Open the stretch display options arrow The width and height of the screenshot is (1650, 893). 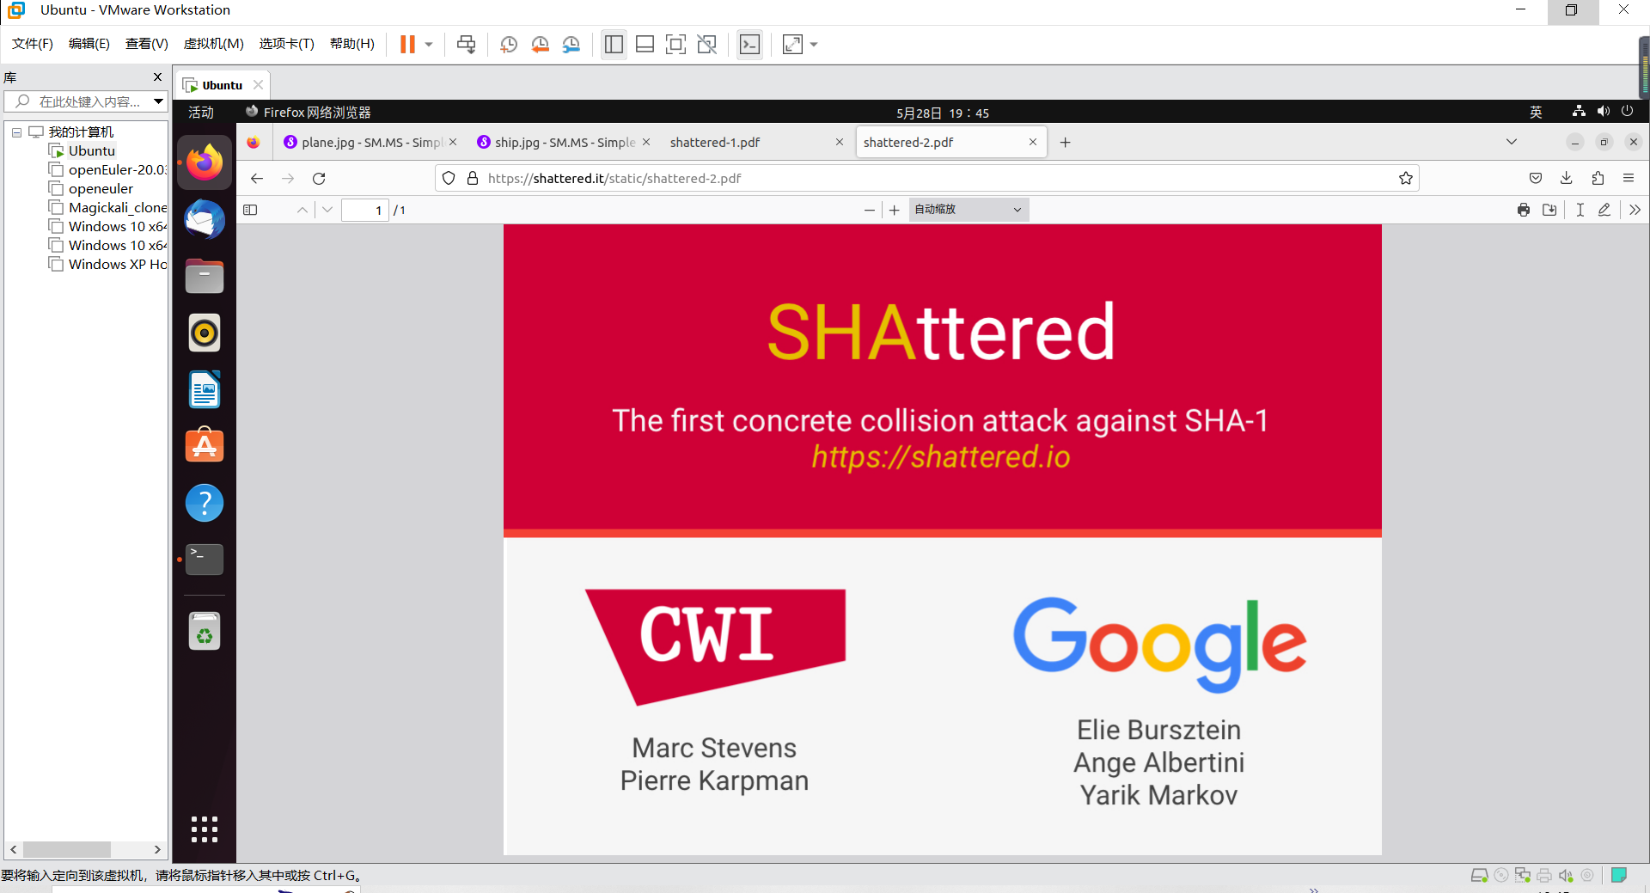click(x=814, y=45)
